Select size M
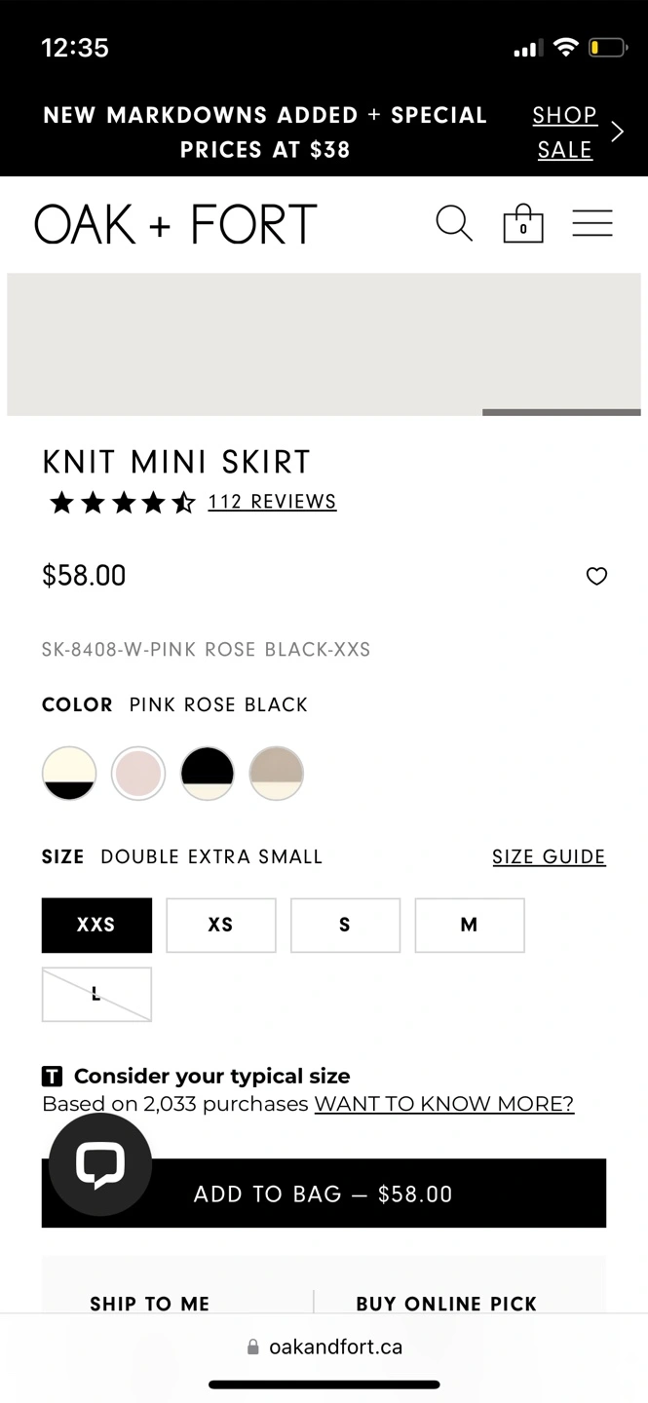The width and height of the screenshot is (648, 1403). click(x=470, y=925)
